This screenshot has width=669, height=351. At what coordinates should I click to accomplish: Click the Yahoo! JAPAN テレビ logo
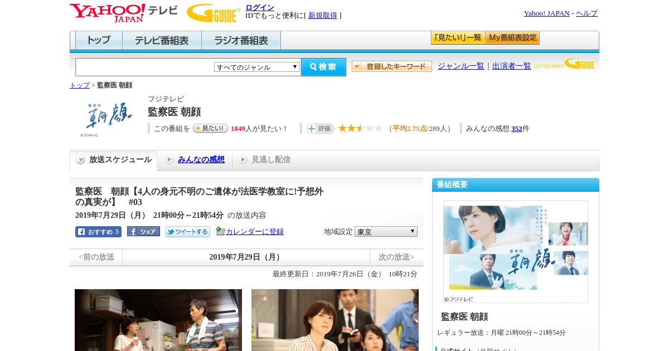124,13
